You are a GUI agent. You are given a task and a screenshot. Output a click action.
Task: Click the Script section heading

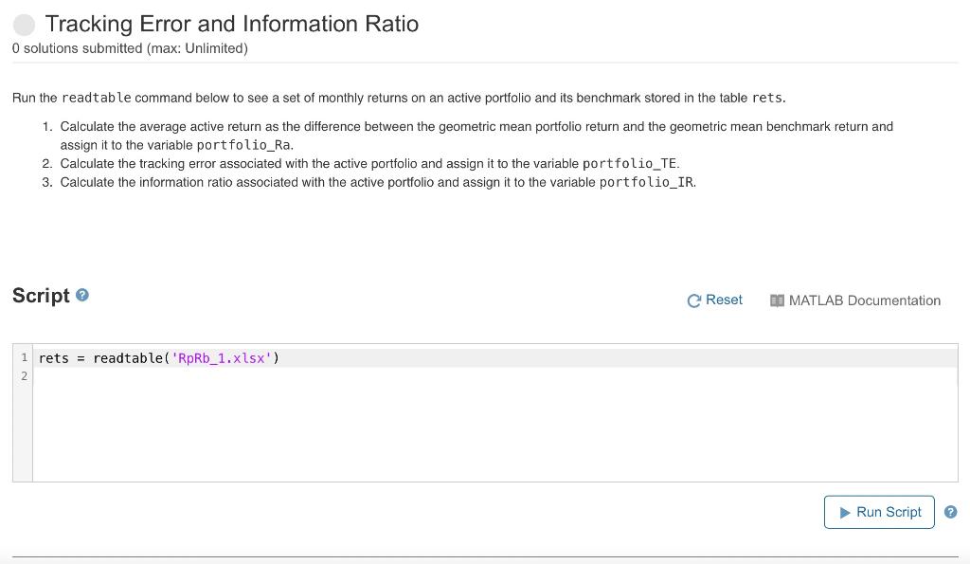pyautogui.click(x=42, y=295)
